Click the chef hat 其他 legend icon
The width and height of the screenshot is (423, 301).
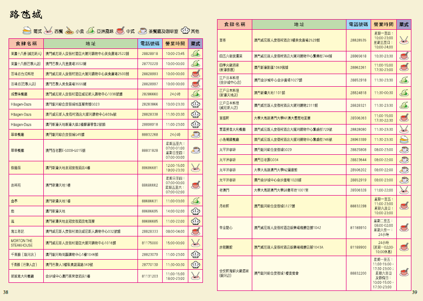click(x=183, y=31)
